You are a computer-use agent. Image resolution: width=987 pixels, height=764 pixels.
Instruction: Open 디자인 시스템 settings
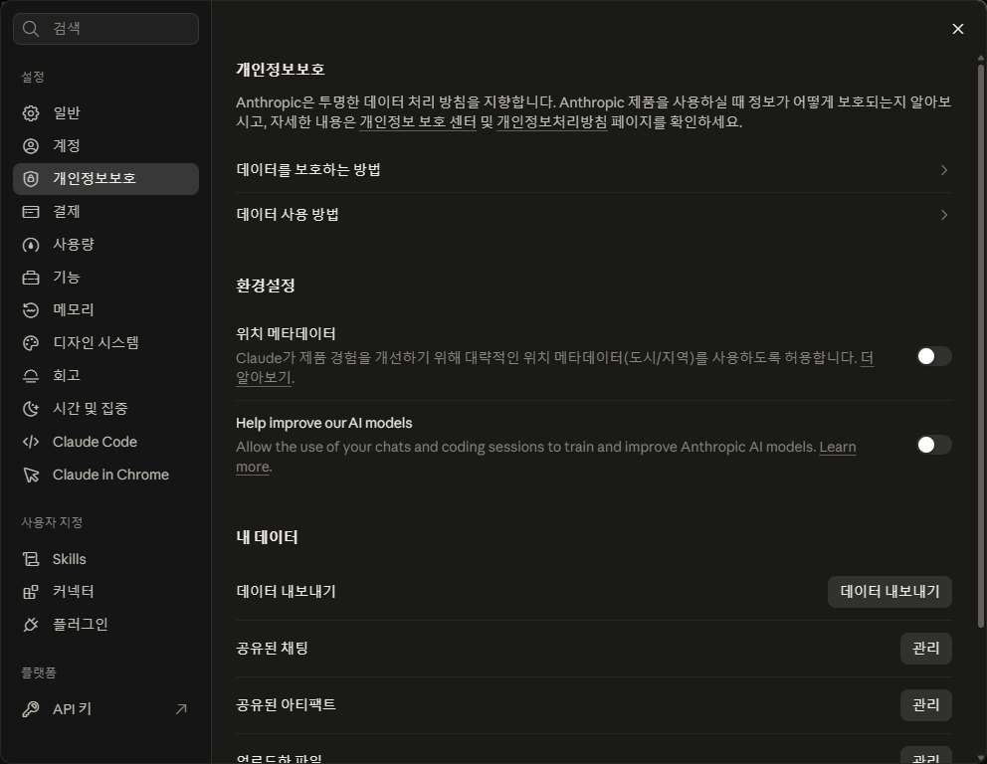tap(105, 342)
